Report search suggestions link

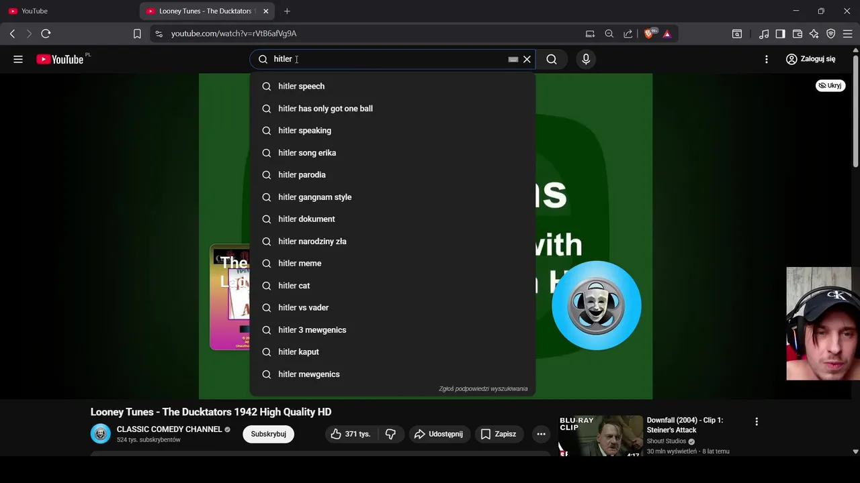(x=483, y=388)
